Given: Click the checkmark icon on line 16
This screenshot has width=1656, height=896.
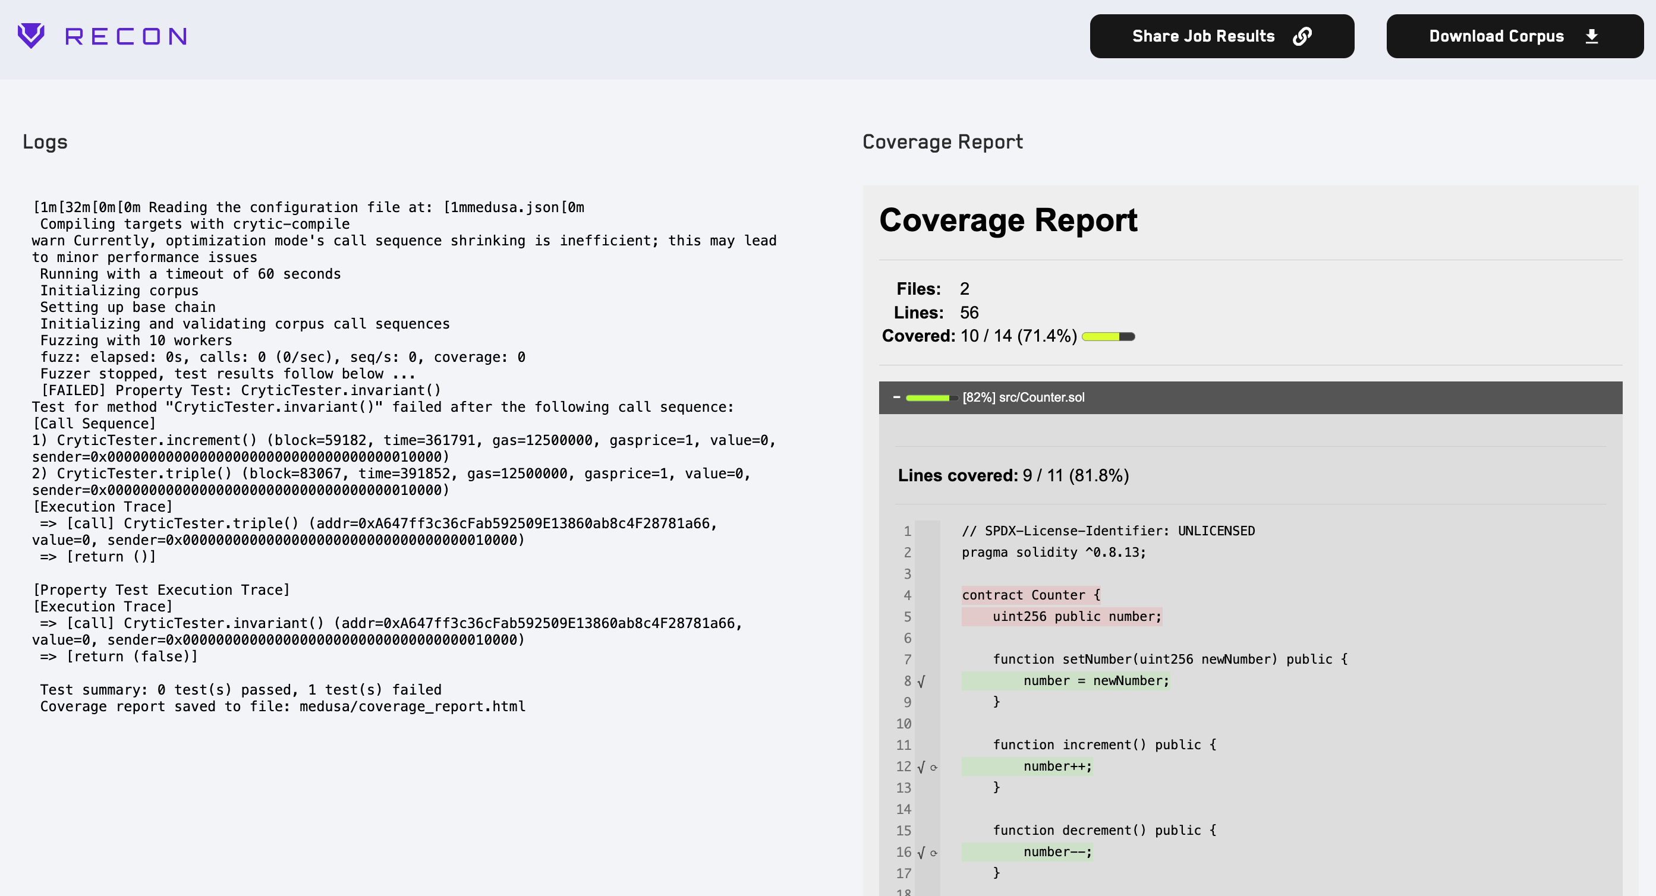Looking at the screenshot, I should click(x=921, y=852).
